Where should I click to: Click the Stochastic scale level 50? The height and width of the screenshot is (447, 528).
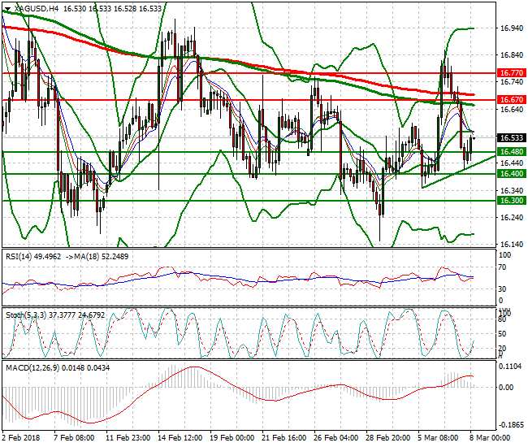502,334
